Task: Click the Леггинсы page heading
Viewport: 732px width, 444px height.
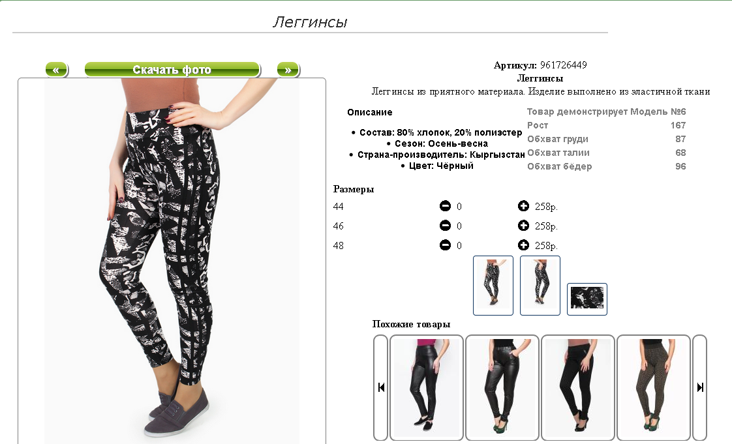Action: tap(310, 22)
